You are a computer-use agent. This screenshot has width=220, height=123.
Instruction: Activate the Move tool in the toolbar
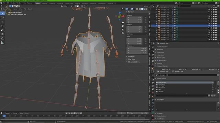2,22
